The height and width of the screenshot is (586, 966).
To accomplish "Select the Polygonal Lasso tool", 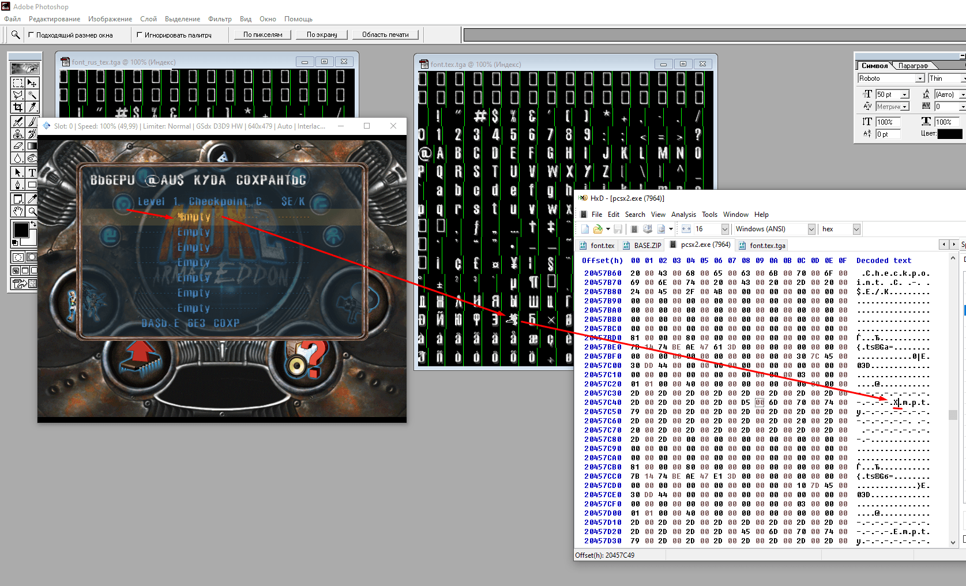I will pyautogui.click(x=18, y=95).
